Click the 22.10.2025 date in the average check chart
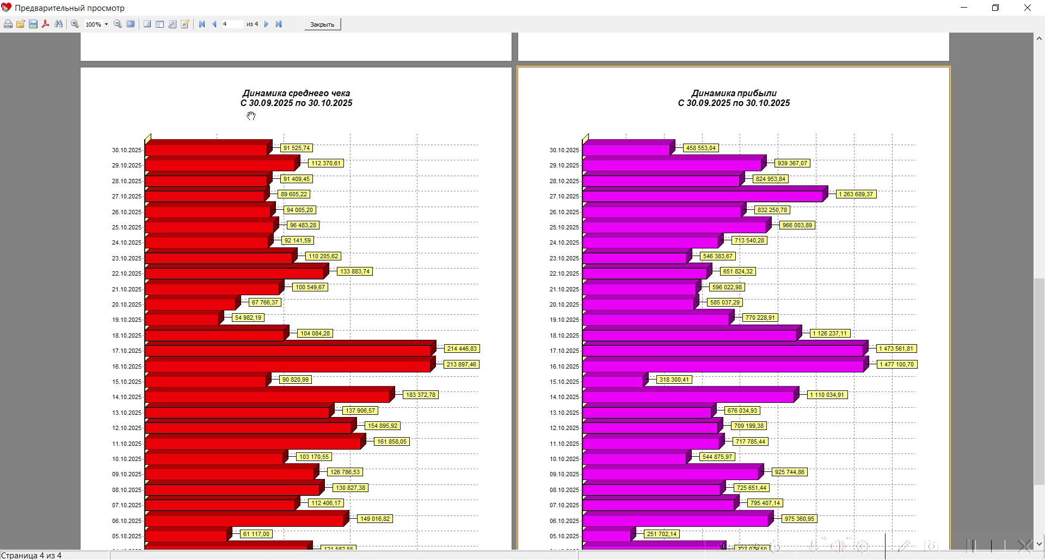 click(x=127, y=274)
